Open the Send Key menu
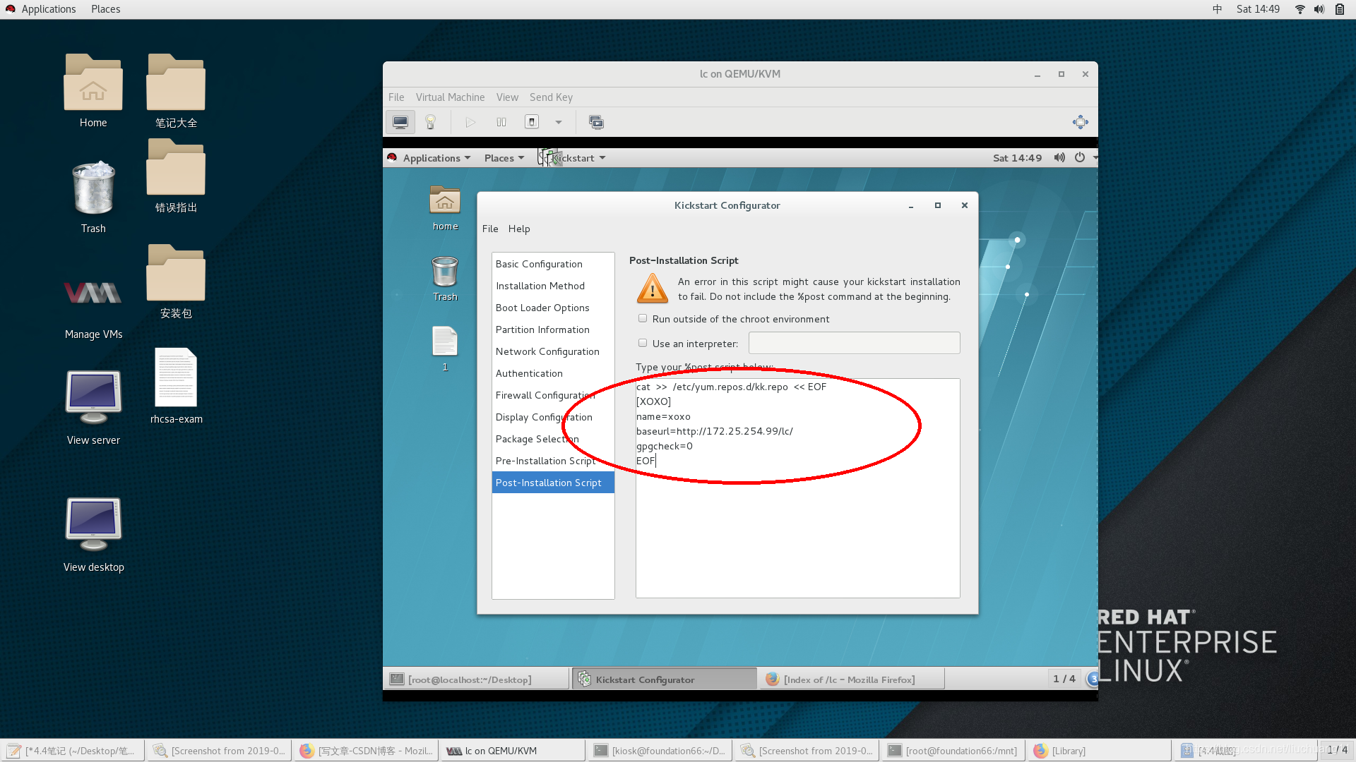The image size is (1356, 762). click(551, 97)
